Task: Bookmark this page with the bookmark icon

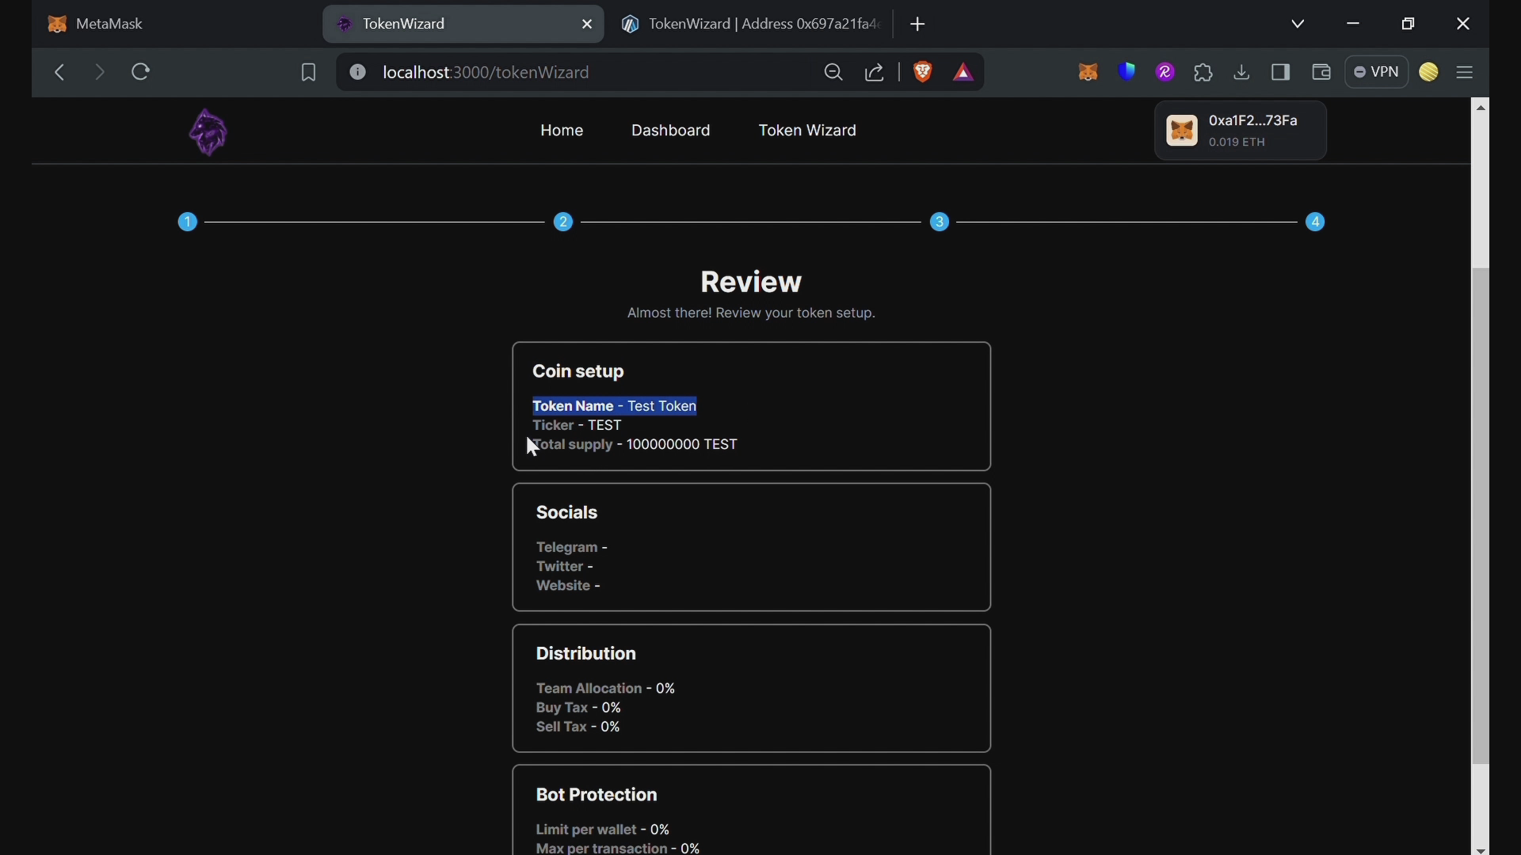Action: (308, 73)
